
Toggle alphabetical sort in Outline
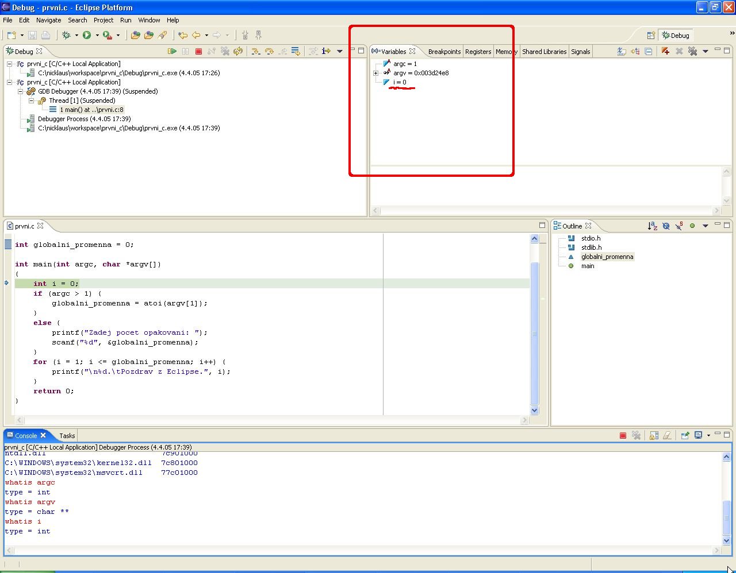tap(652, 226)
